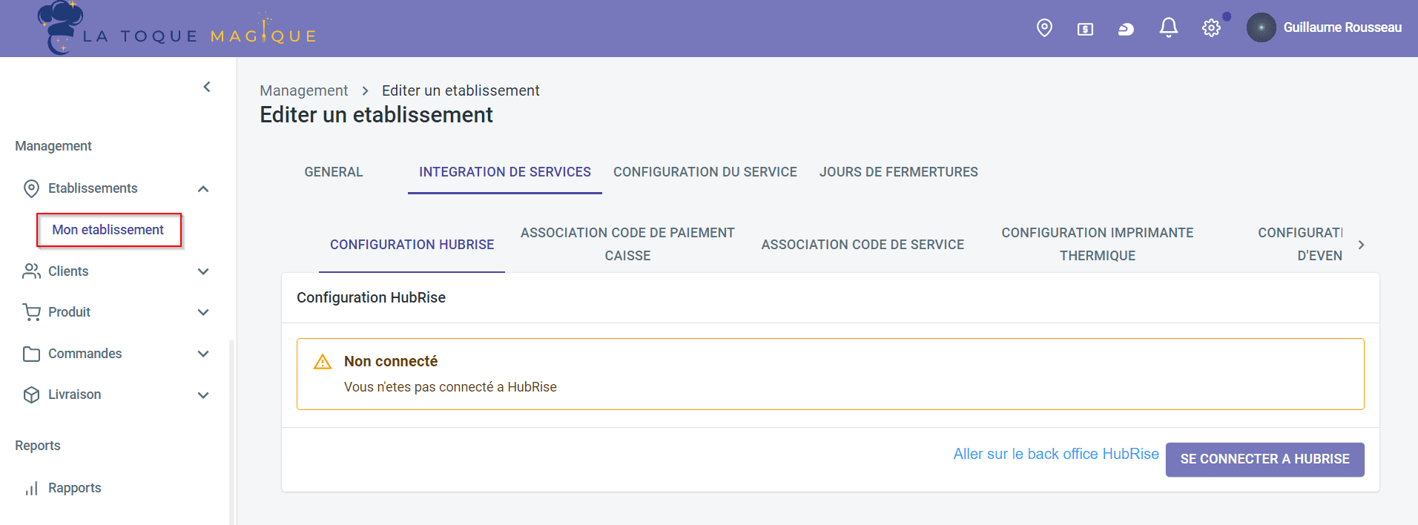This screenshot has height=525, width=1418.
Task: Collapse the Etablissements menu section
Action: (x=203, y=188)
